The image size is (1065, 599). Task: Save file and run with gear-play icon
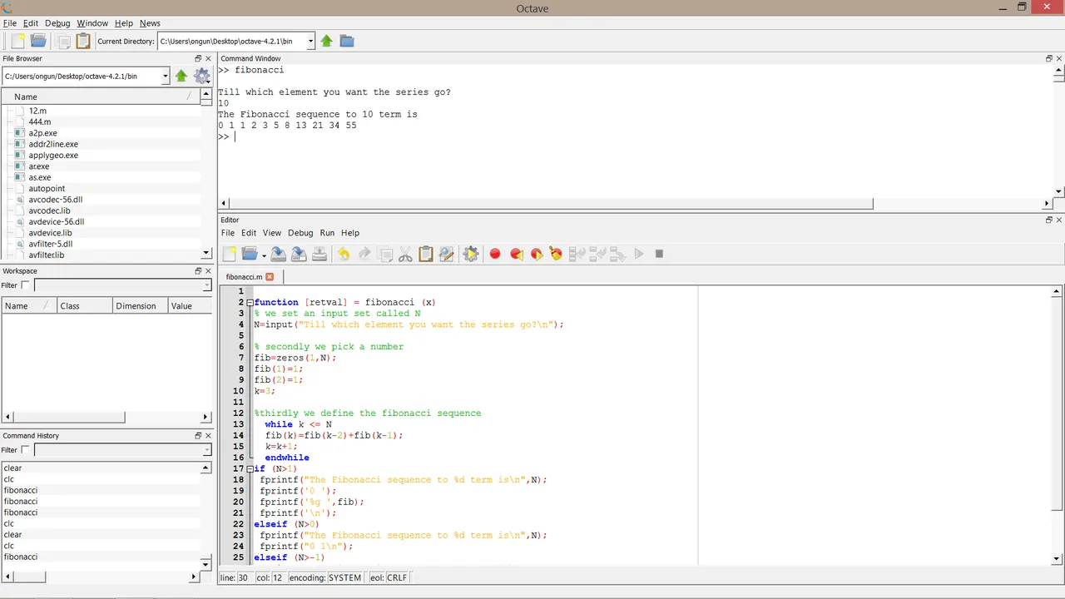pyautogui.click(x=471, y=254)
